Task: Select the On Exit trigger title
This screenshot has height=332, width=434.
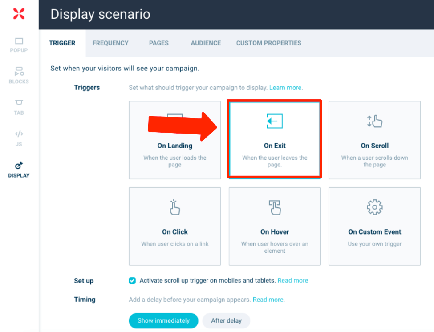Action: tap(275, 146)
